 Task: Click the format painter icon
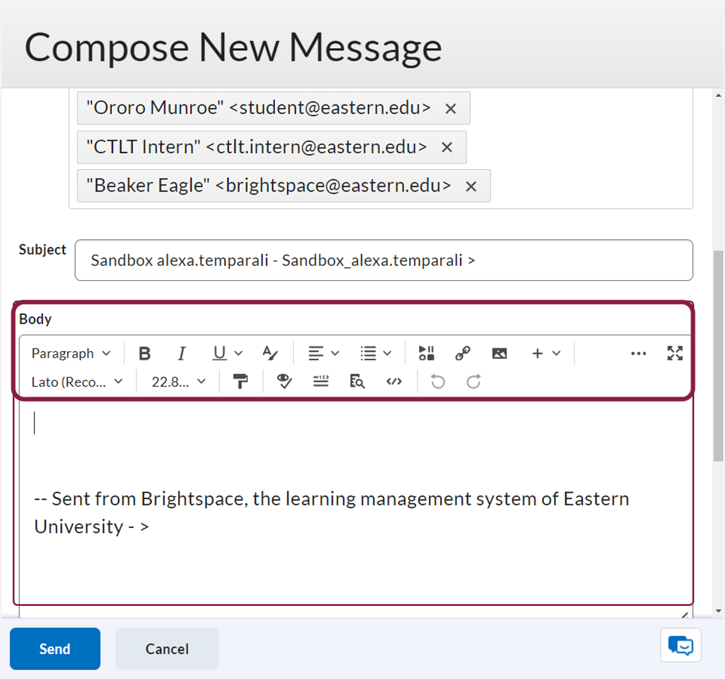[240, 382]
